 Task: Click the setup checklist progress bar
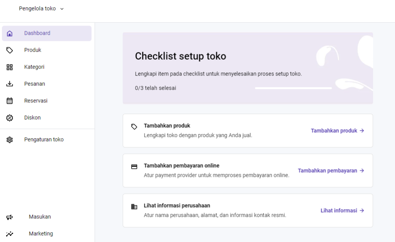coord(293,88)
